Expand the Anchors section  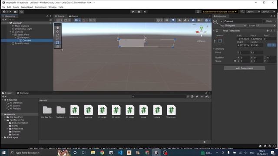pos(214,49)
